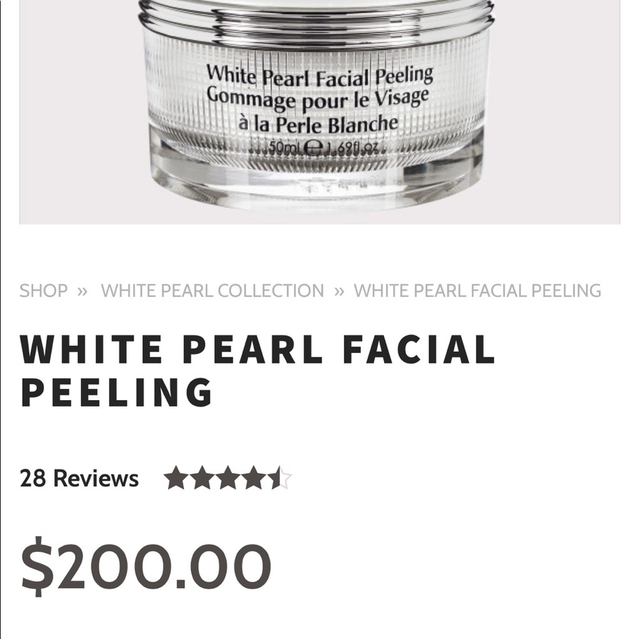This screenshot has height=639, width=639.
Task: Click the breadcrumb navigation bar
Action: [310, 289]
